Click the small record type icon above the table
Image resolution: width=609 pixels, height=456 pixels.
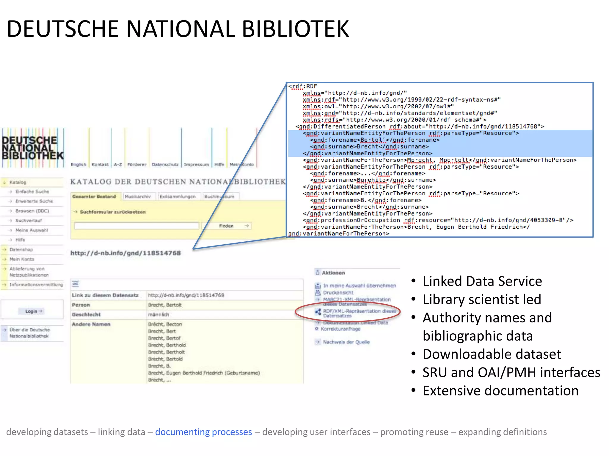76,284
